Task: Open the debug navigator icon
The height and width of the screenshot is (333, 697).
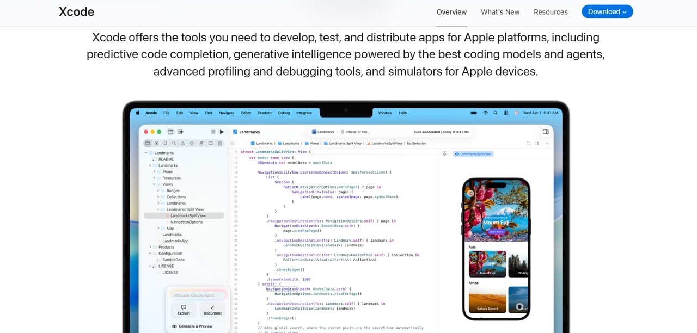Action: point(201,144)
